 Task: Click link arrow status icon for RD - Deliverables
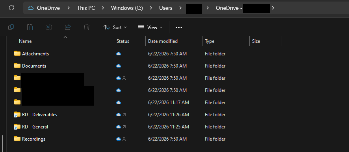pyautogui.click(x=124, y=115)
